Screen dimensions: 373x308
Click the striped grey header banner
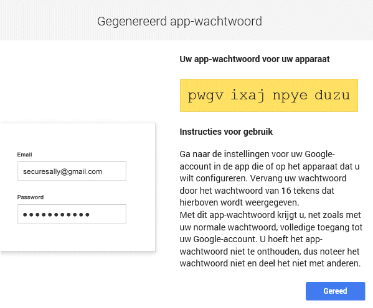[x=187, y=20]
